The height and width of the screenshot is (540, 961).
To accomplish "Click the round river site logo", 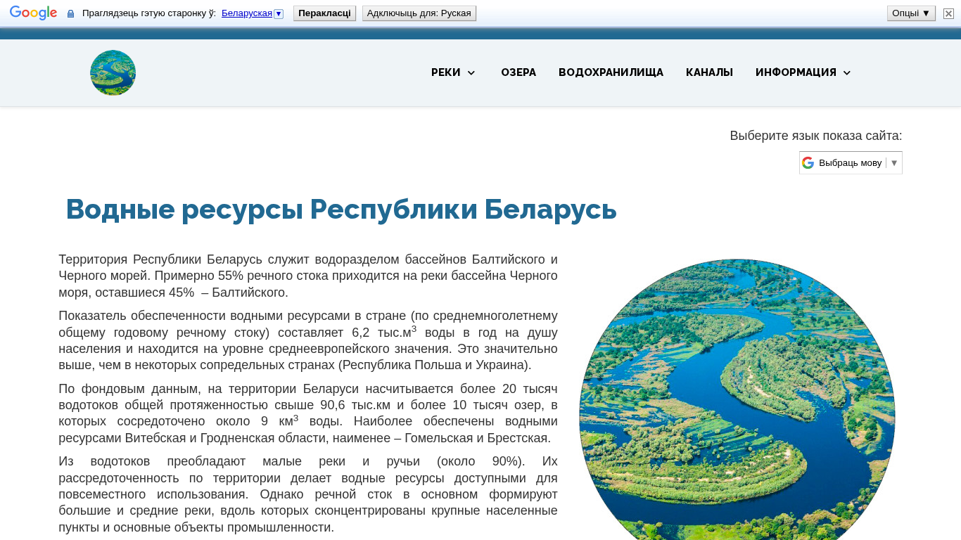I will tap(113, 72).
